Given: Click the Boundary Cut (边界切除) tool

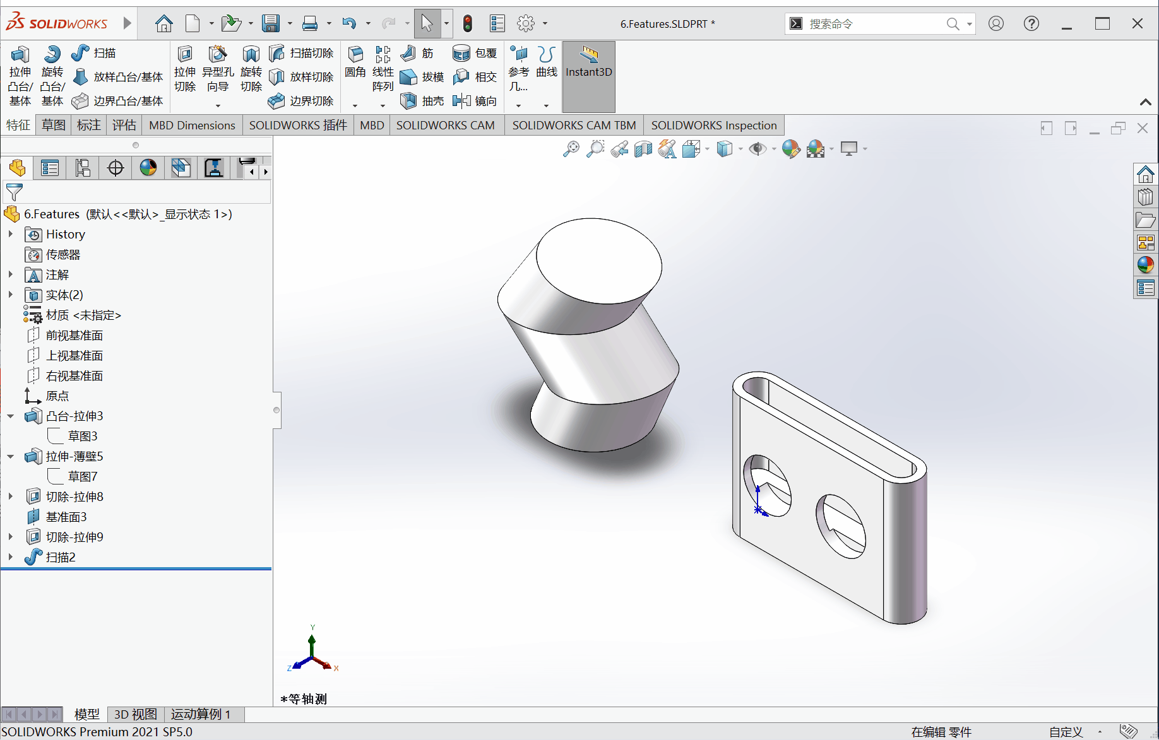Looking at the screenshot, I should point(301,101).
